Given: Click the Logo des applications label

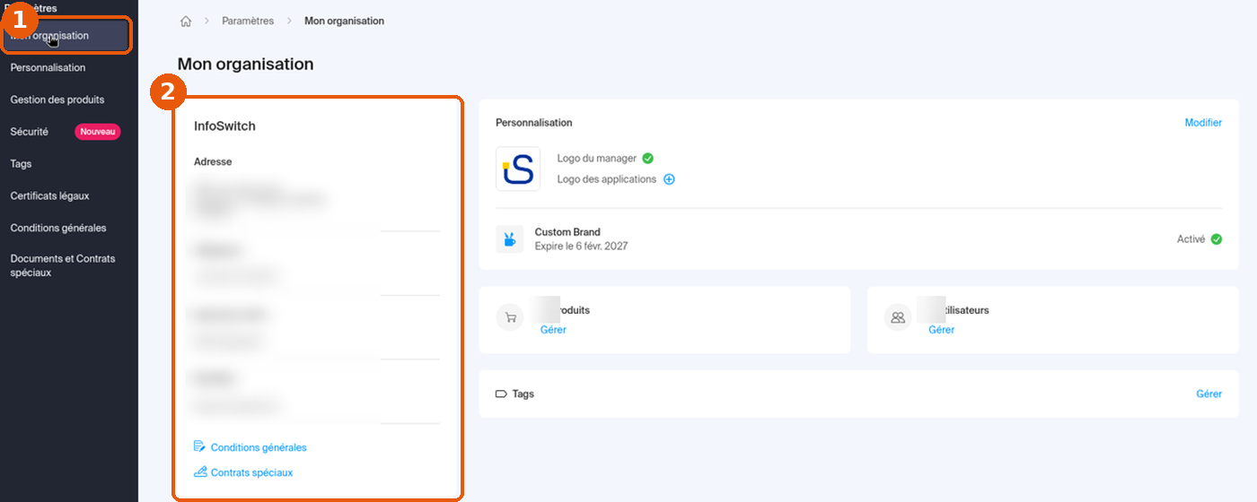Looking at the screenshot, I should point(607,179).
